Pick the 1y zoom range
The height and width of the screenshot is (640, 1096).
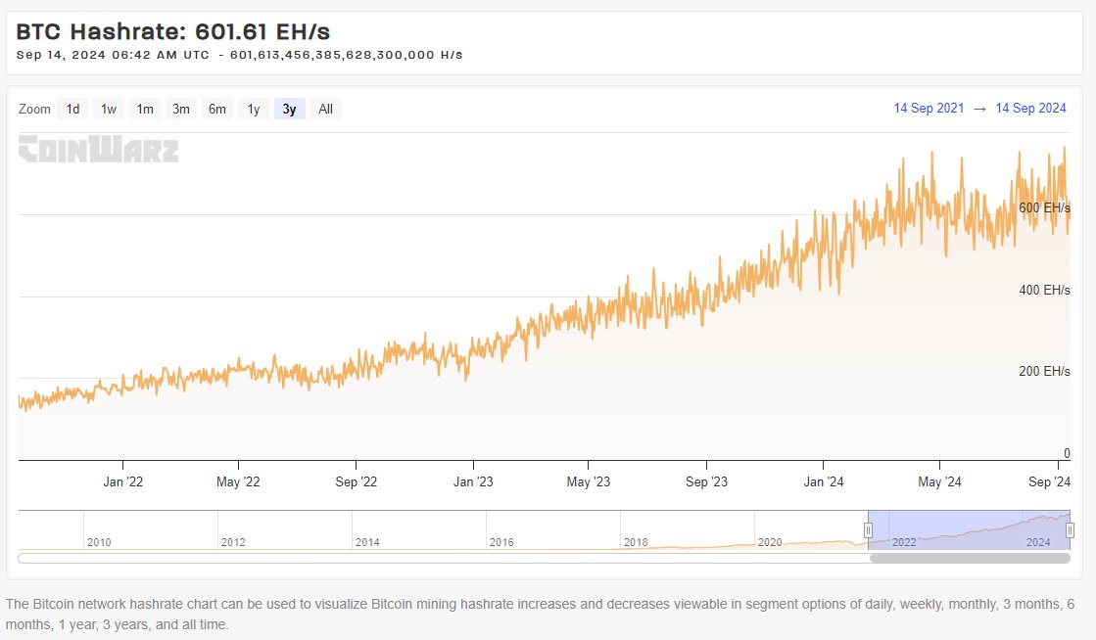254,109
